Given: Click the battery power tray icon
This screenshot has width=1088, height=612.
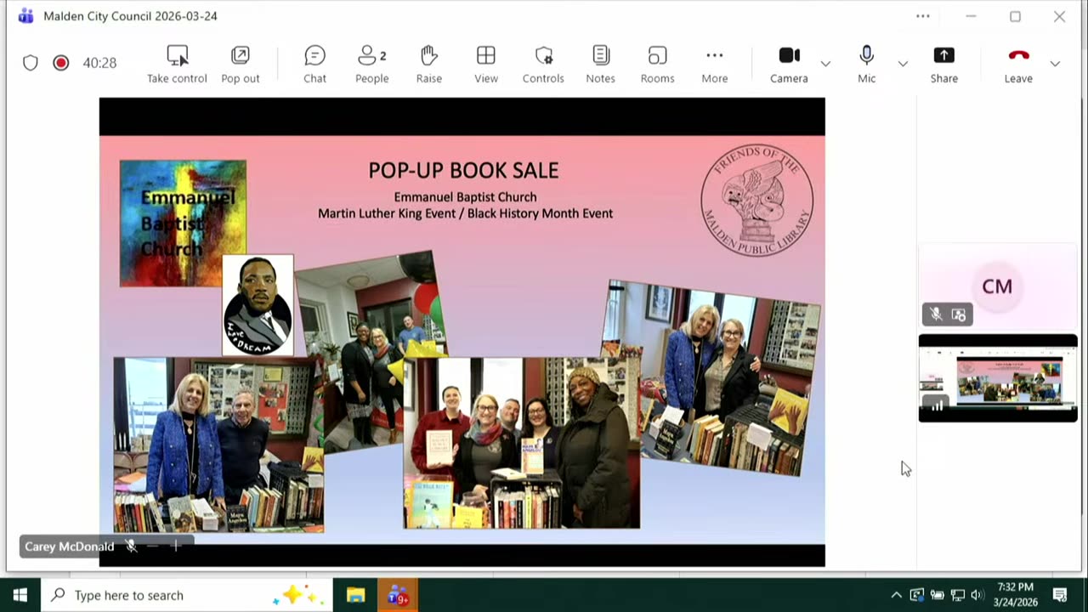Looking at the screenshot, I should 937,595.
